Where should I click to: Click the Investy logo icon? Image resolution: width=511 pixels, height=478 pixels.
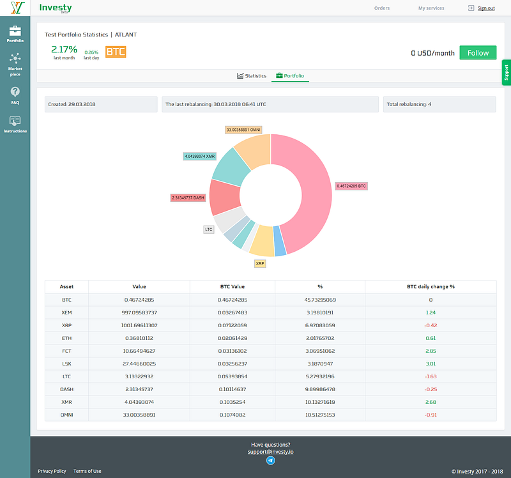pos(17,8)
